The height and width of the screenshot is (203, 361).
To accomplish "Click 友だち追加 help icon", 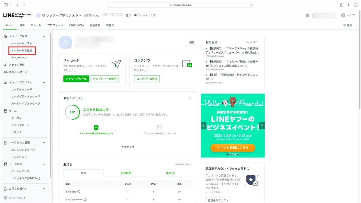I will pos(79,192).
